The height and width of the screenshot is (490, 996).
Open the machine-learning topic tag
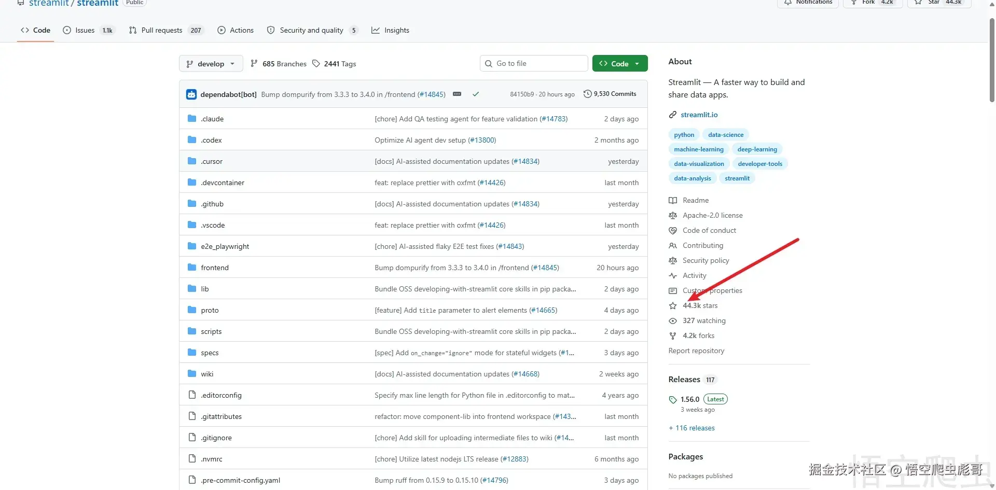(x=699, y=149)
